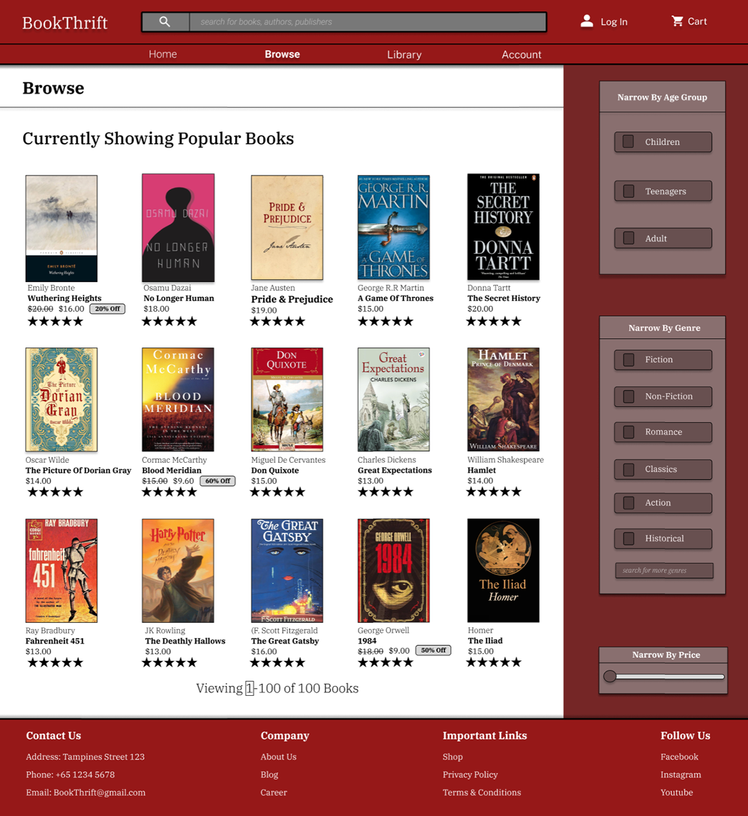Click the Narrow By Price slider handle

tap(610, 676)
